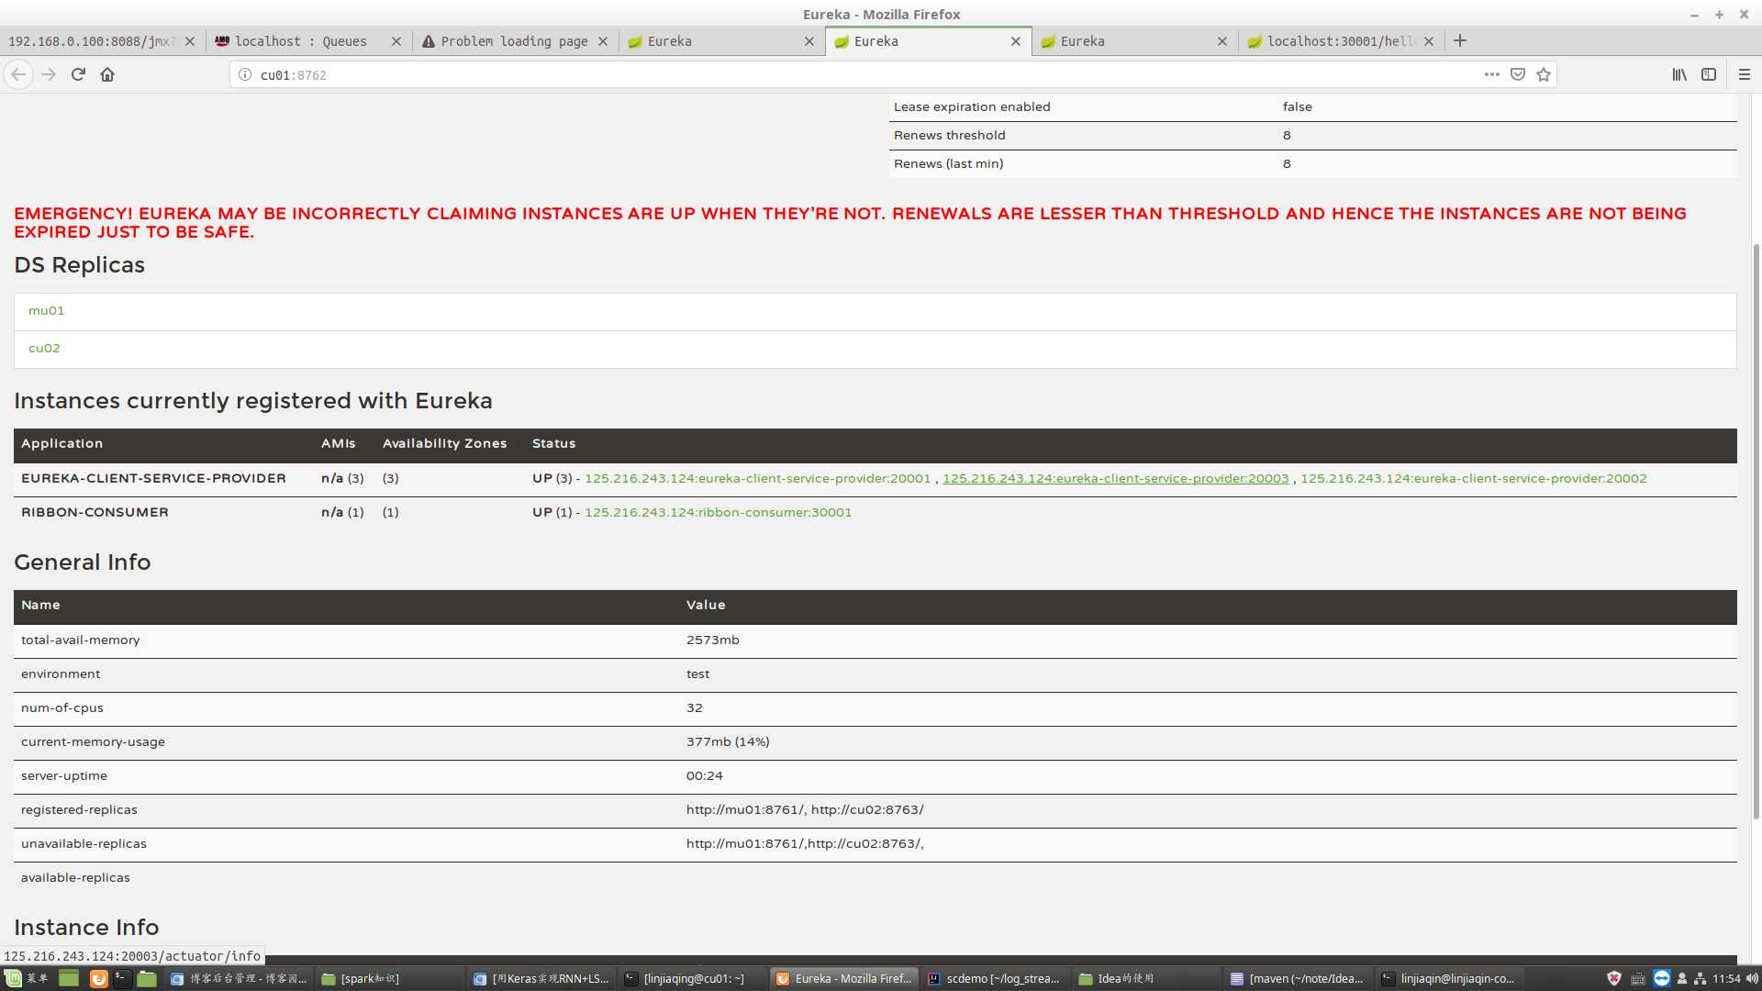Reload the current page

(78, 74)
